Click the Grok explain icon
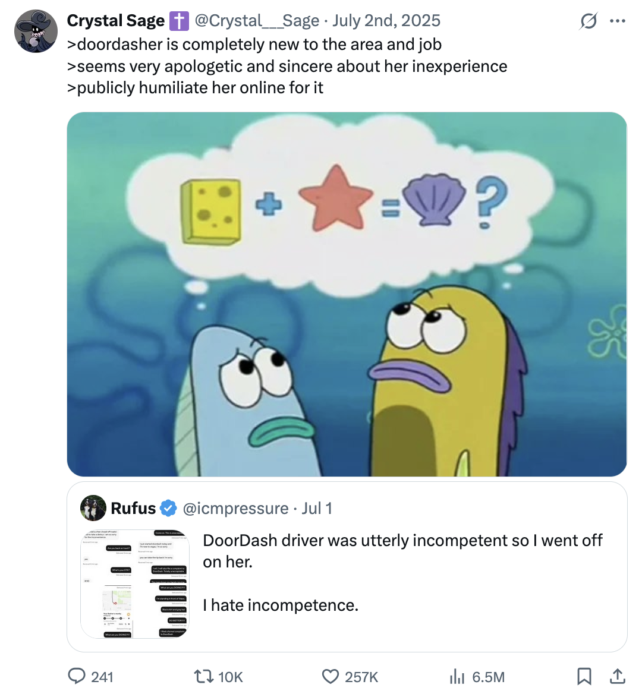642x694 pixels. click(588, 21)
